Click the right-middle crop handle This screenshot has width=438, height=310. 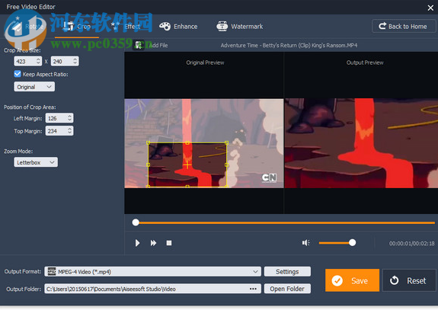(226, 165)
